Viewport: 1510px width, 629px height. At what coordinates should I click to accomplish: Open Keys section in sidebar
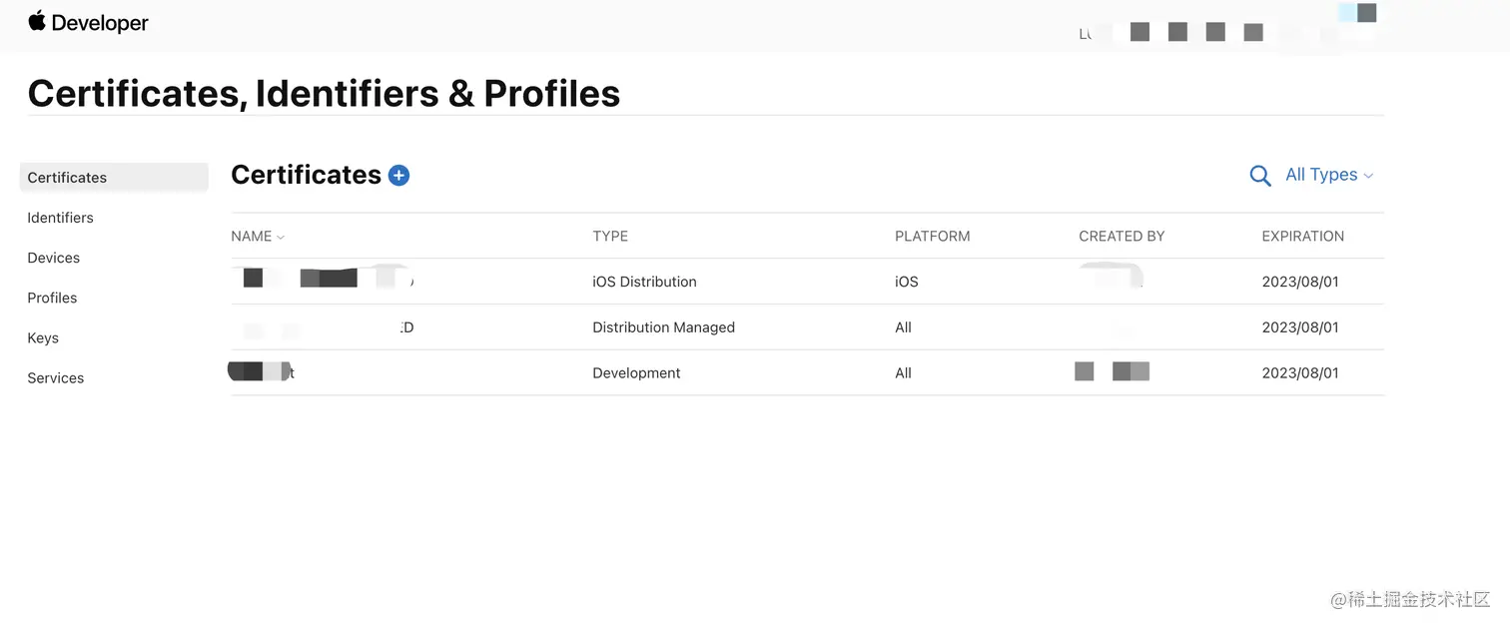[43, 337]
